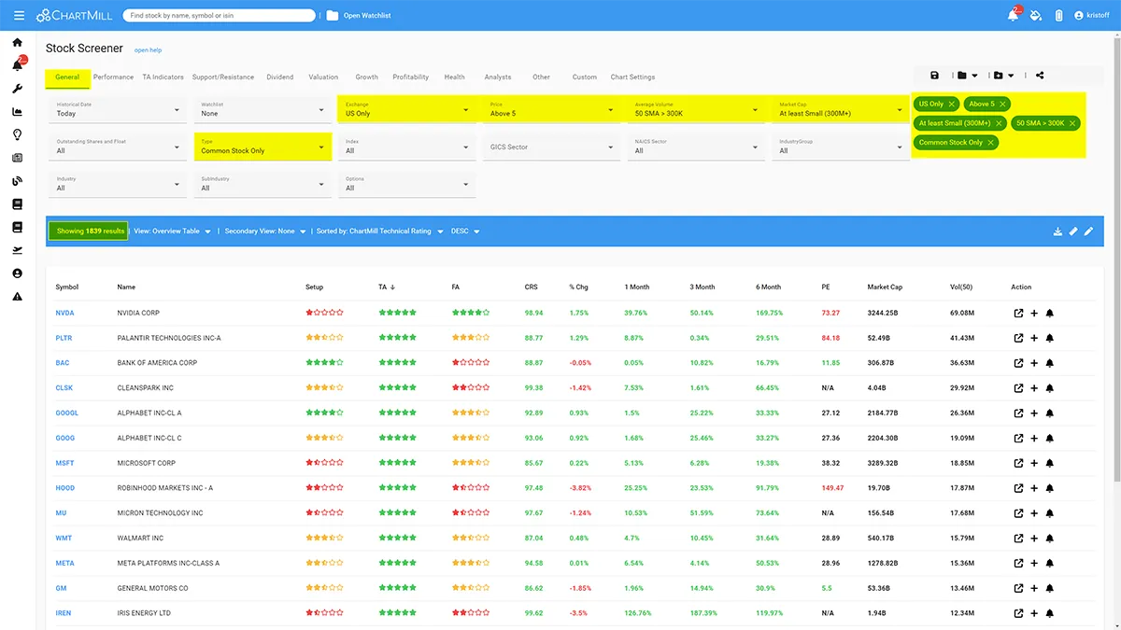Switch to the Dividend tab
This screenshot has height=630, width=1121.
click(280, 77)
